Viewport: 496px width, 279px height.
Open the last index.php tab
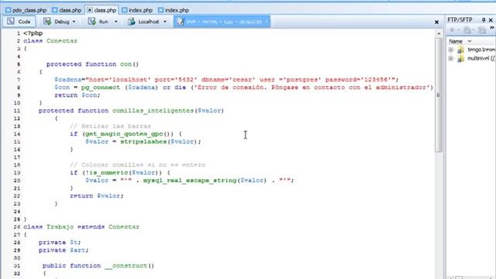174,10
